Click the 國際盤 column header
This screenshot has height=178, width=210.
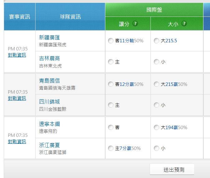coord(154,10)
